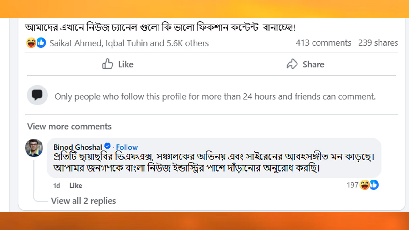The height and width of the screenshot is (230, 409).
Task: Click the blue like icon on comment
Action: (374, 185)
